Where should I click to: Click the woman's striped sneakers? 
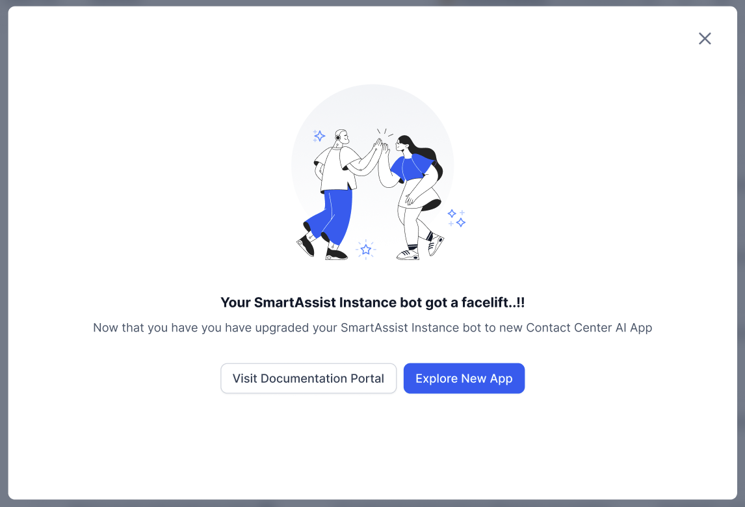pos(408,253)
